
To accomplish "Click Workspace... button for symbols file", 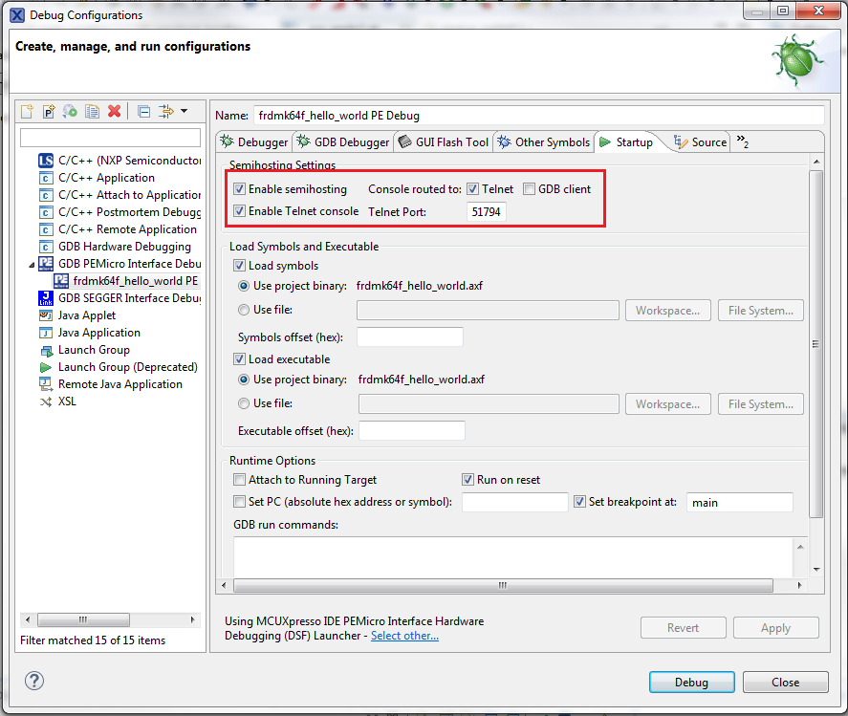I will [x=668, y=311].
